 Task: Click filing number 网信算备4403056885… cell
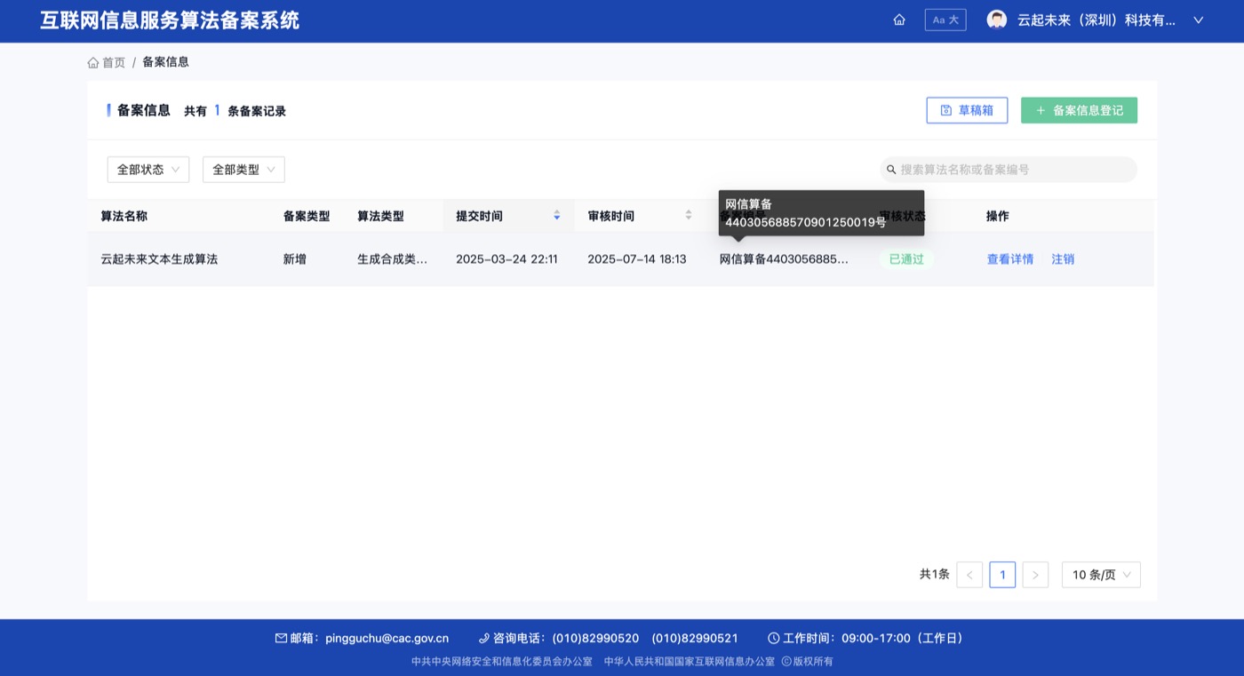point(784,259)
